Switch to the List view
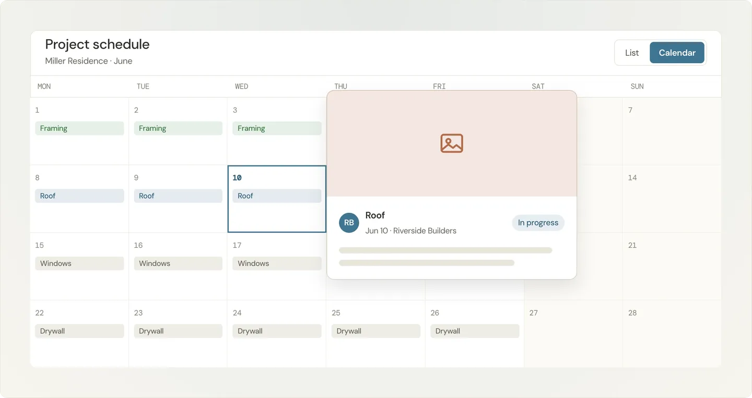752x398 pixels. tap(632, 53)
